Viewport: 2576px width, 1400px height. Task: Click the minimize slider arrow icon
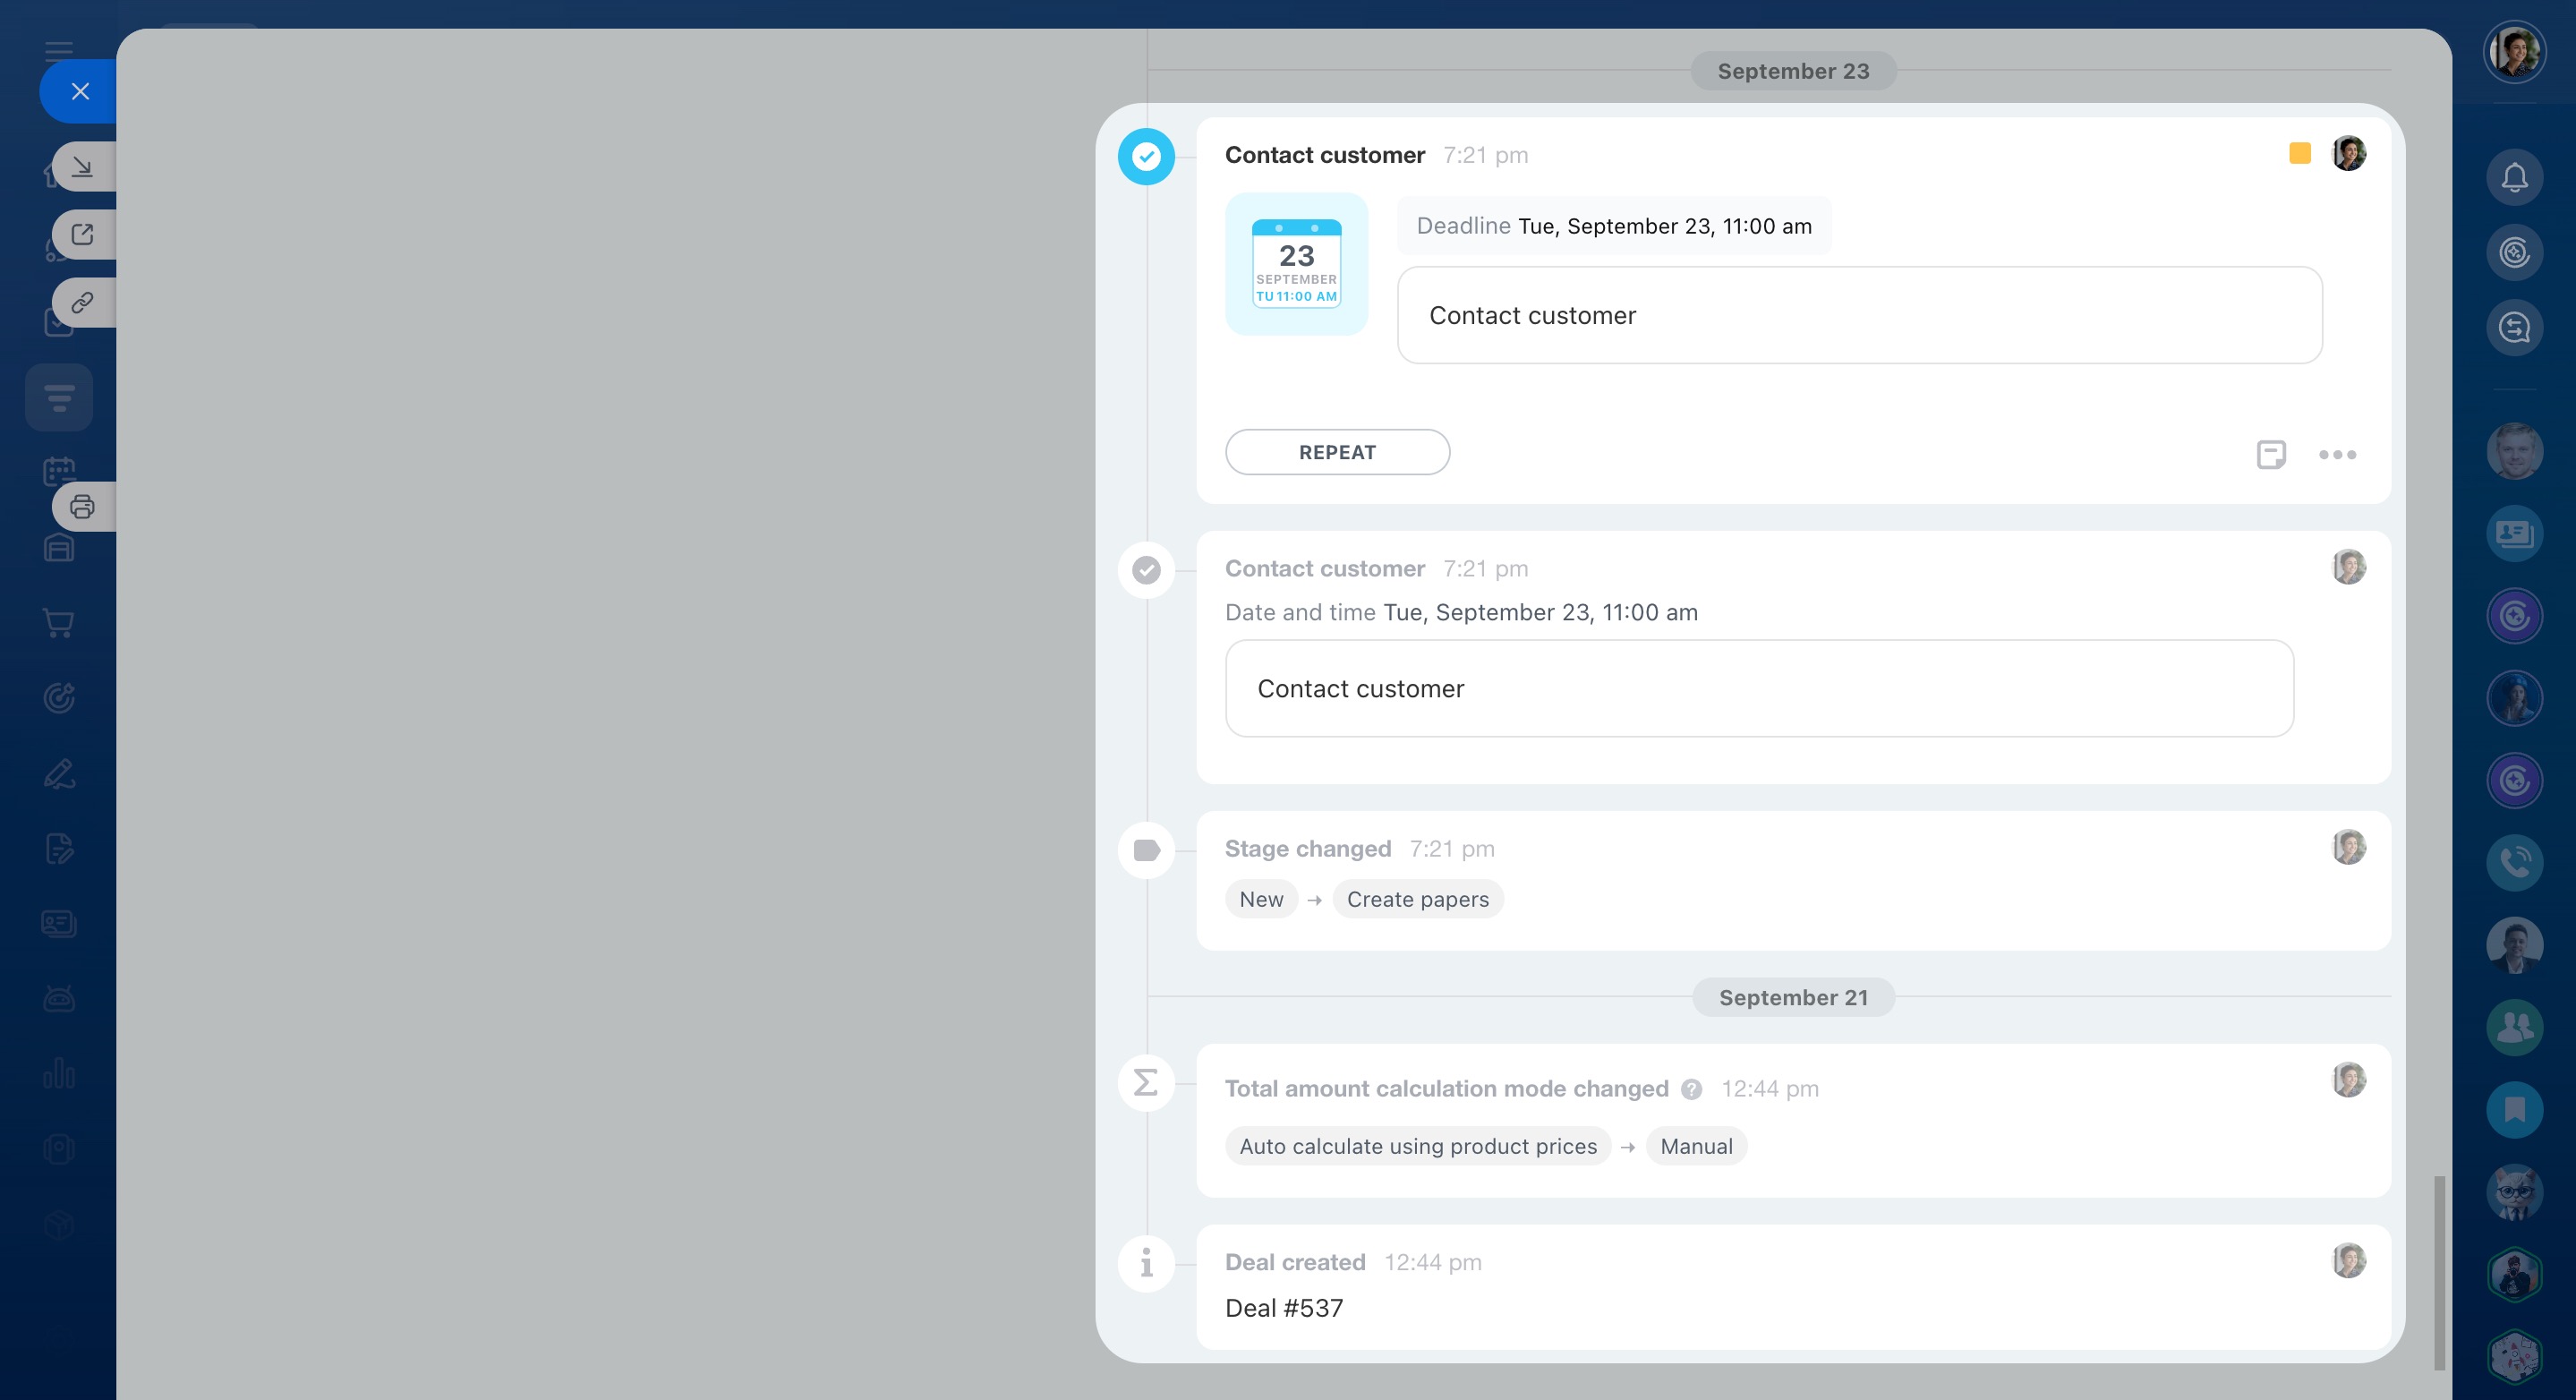coord(82,166)
